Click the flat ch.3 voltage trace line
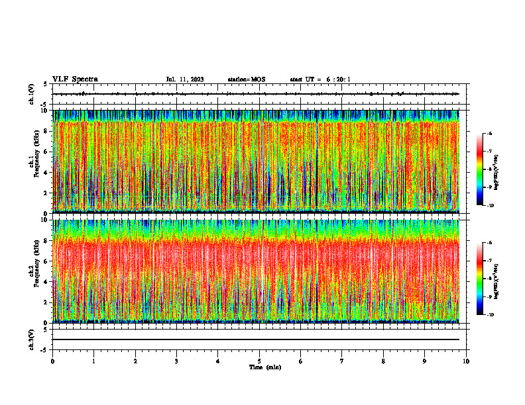The width and height of the screenshot is (525, 405). [x=256, y=339]
